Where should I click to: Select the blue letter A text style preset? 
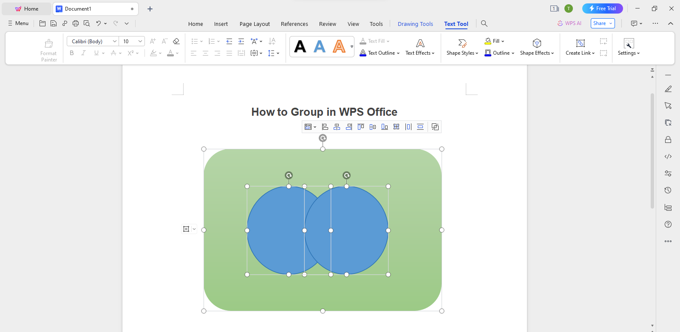coord(320,46)
